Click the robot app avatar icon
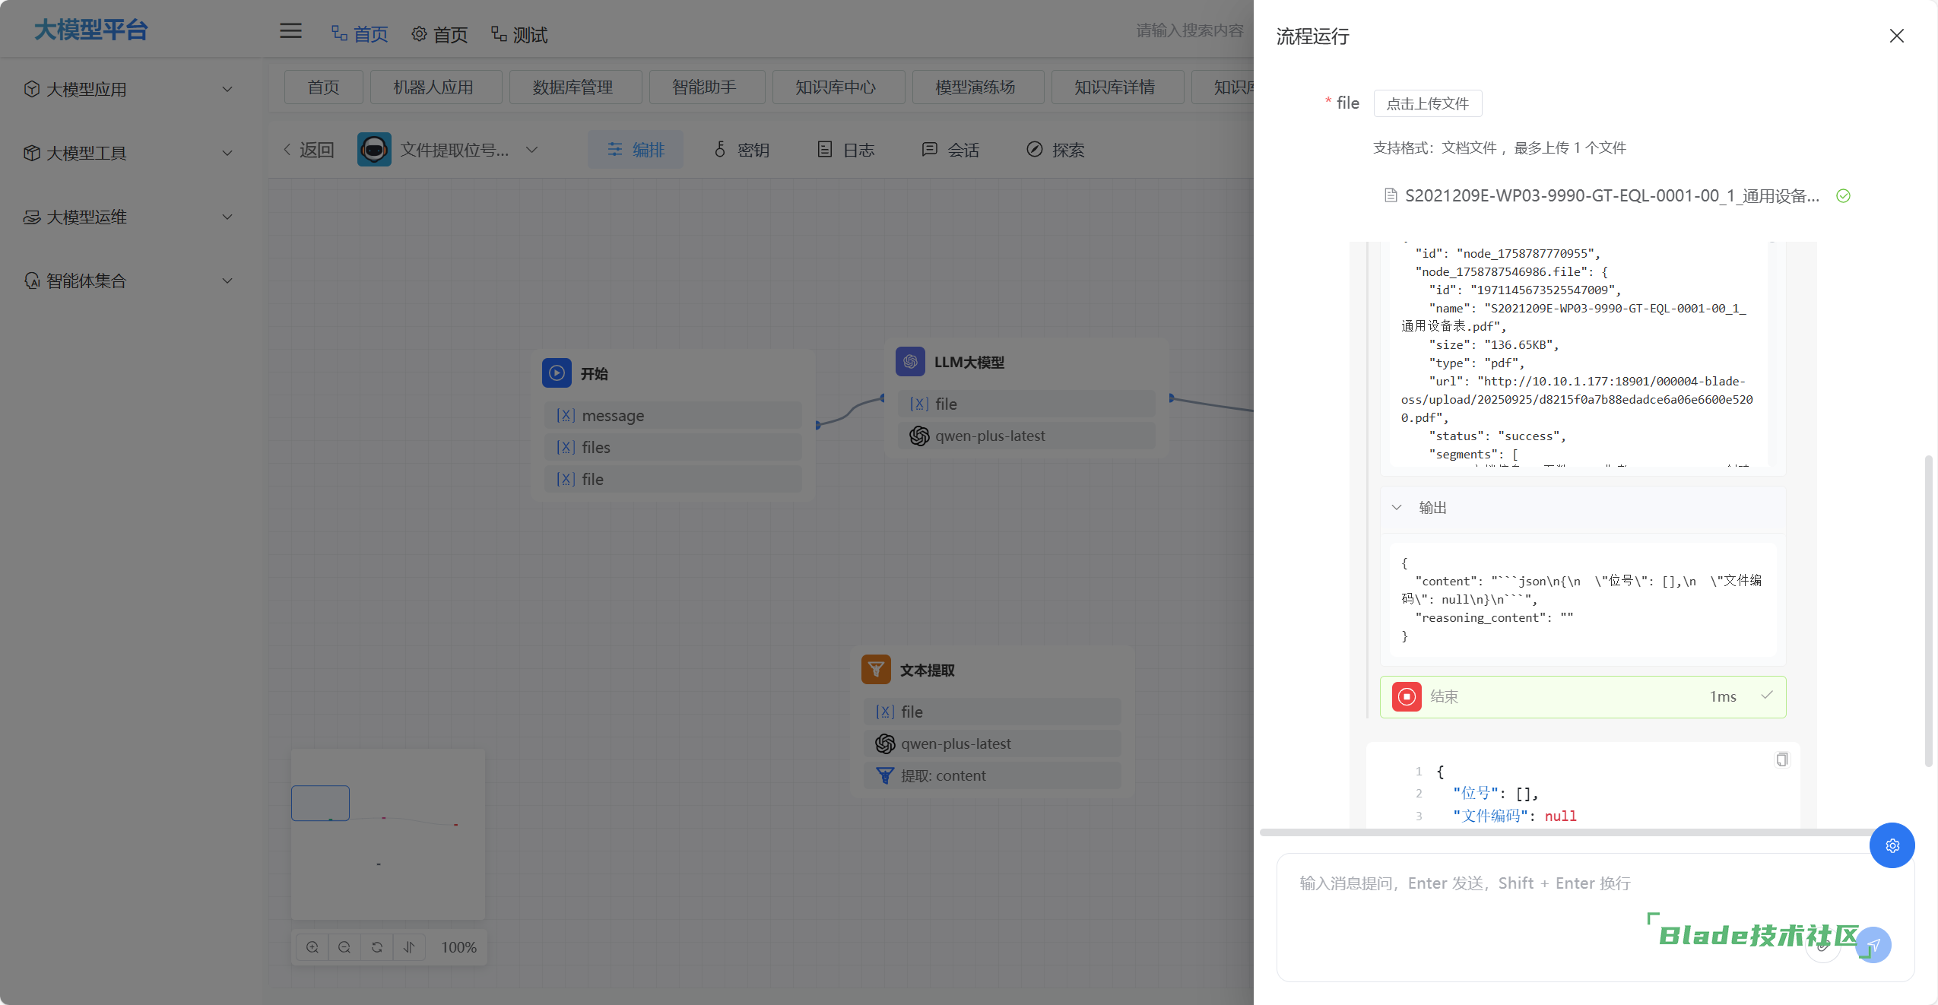The height and width of the screenshot is (1005, 1938). point(374,150)
